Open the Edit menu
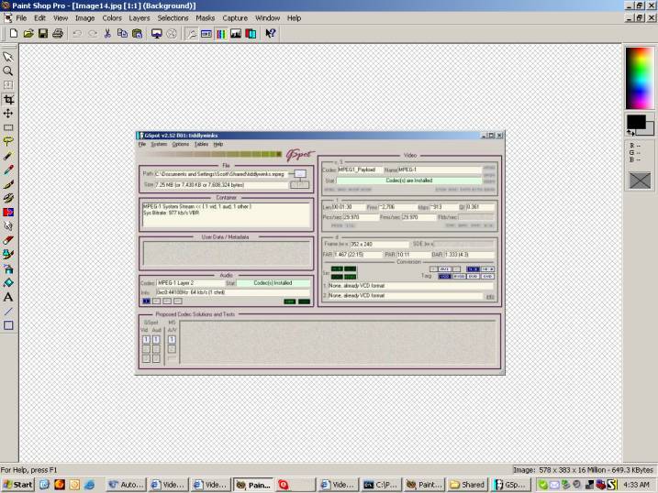 [39, 18]
